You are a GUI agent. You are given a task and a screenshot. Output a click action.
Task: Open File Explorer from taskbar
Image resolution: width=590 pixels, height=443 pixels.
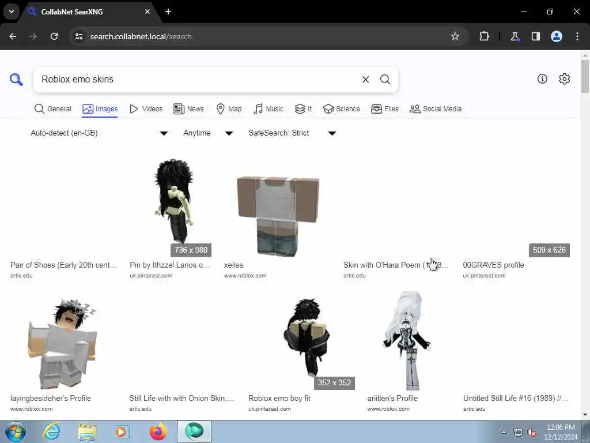tap(88, 431)
